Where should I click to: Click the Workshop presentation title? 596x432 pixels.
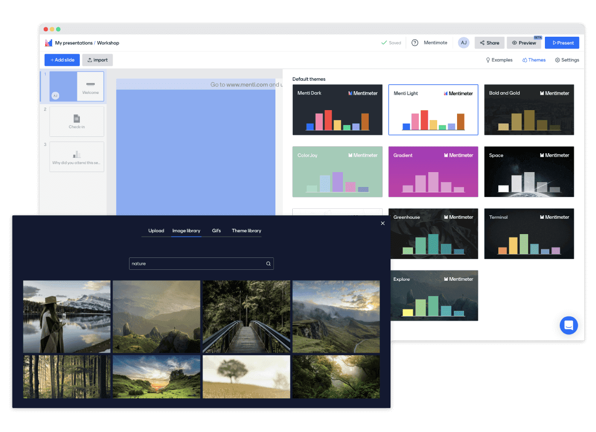tap(108, 43)
